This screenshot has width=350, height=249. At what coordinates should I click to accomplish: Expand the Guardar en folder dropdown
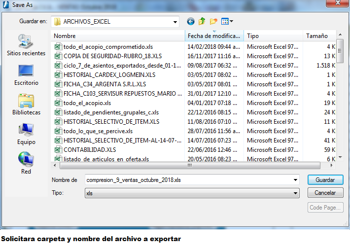(175, 22)
